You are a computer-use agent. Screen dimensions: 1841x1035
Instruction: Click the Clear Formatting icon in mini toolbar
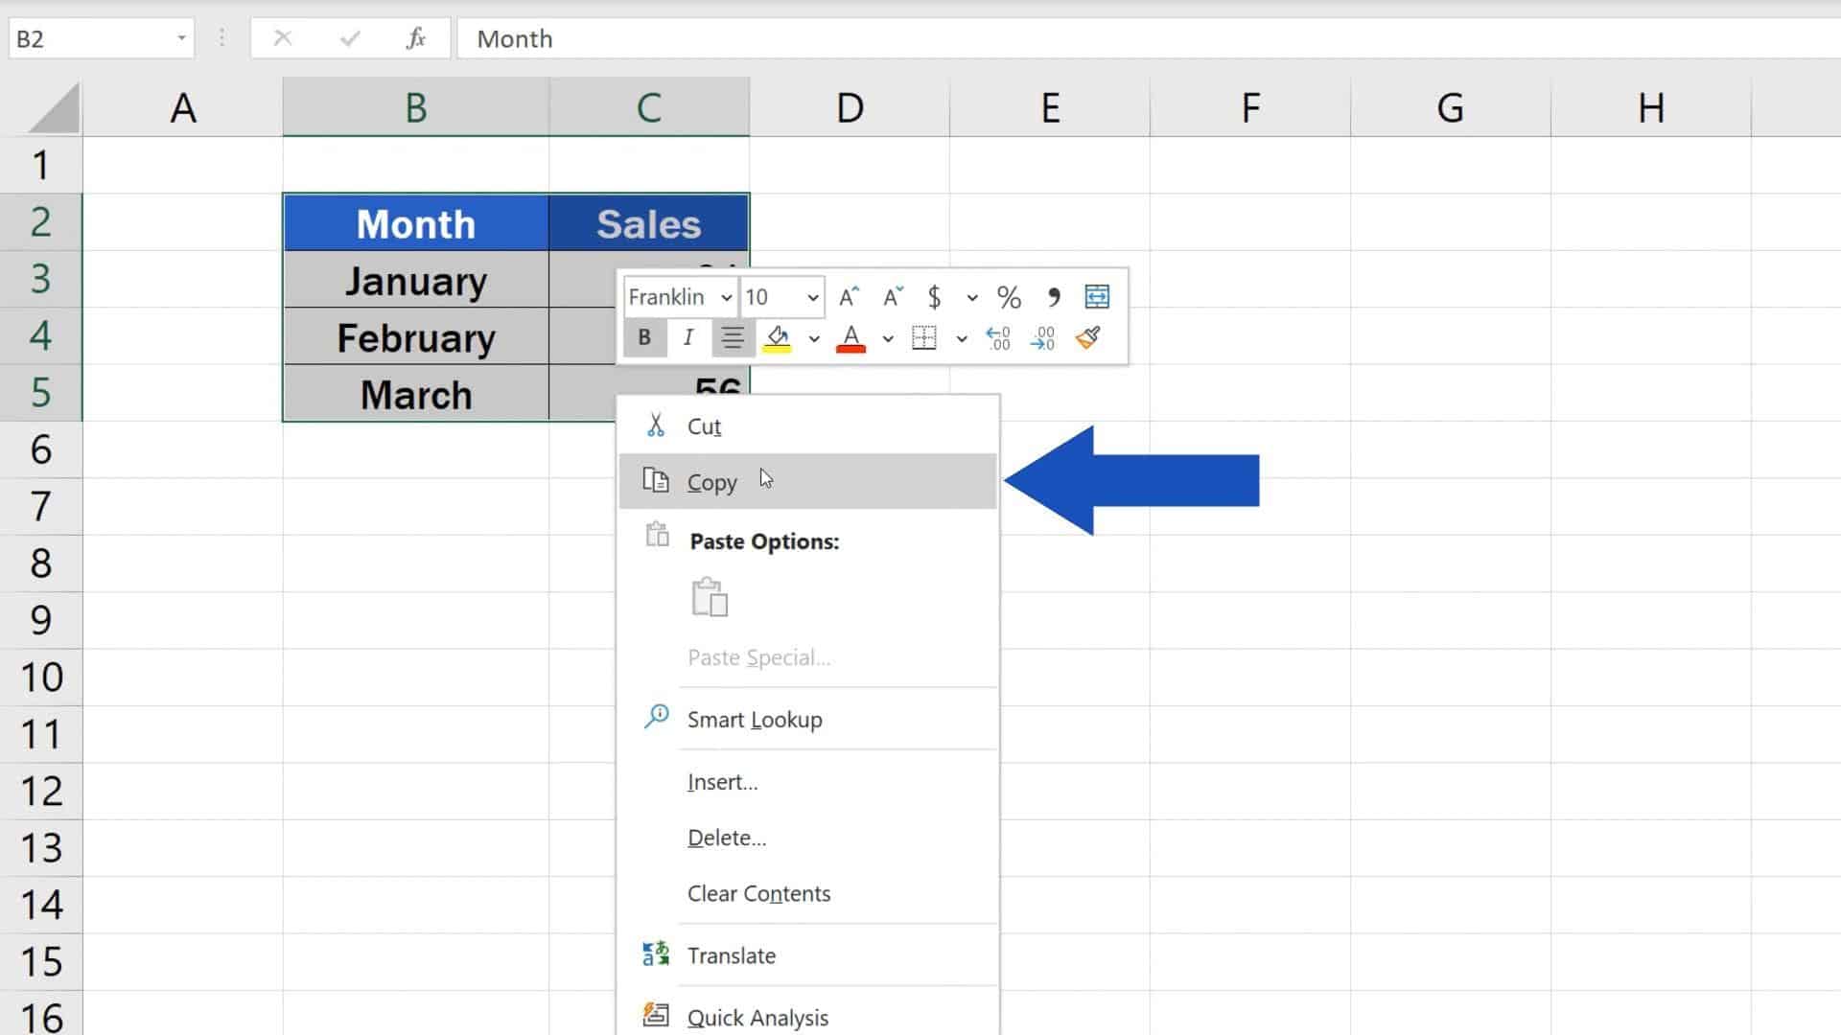tap(1087, 337)
